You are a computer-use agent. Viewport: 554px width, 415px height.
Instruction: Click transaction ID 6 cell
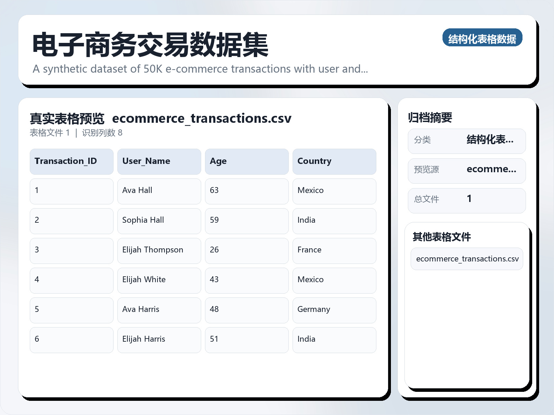tap(71, 340)
